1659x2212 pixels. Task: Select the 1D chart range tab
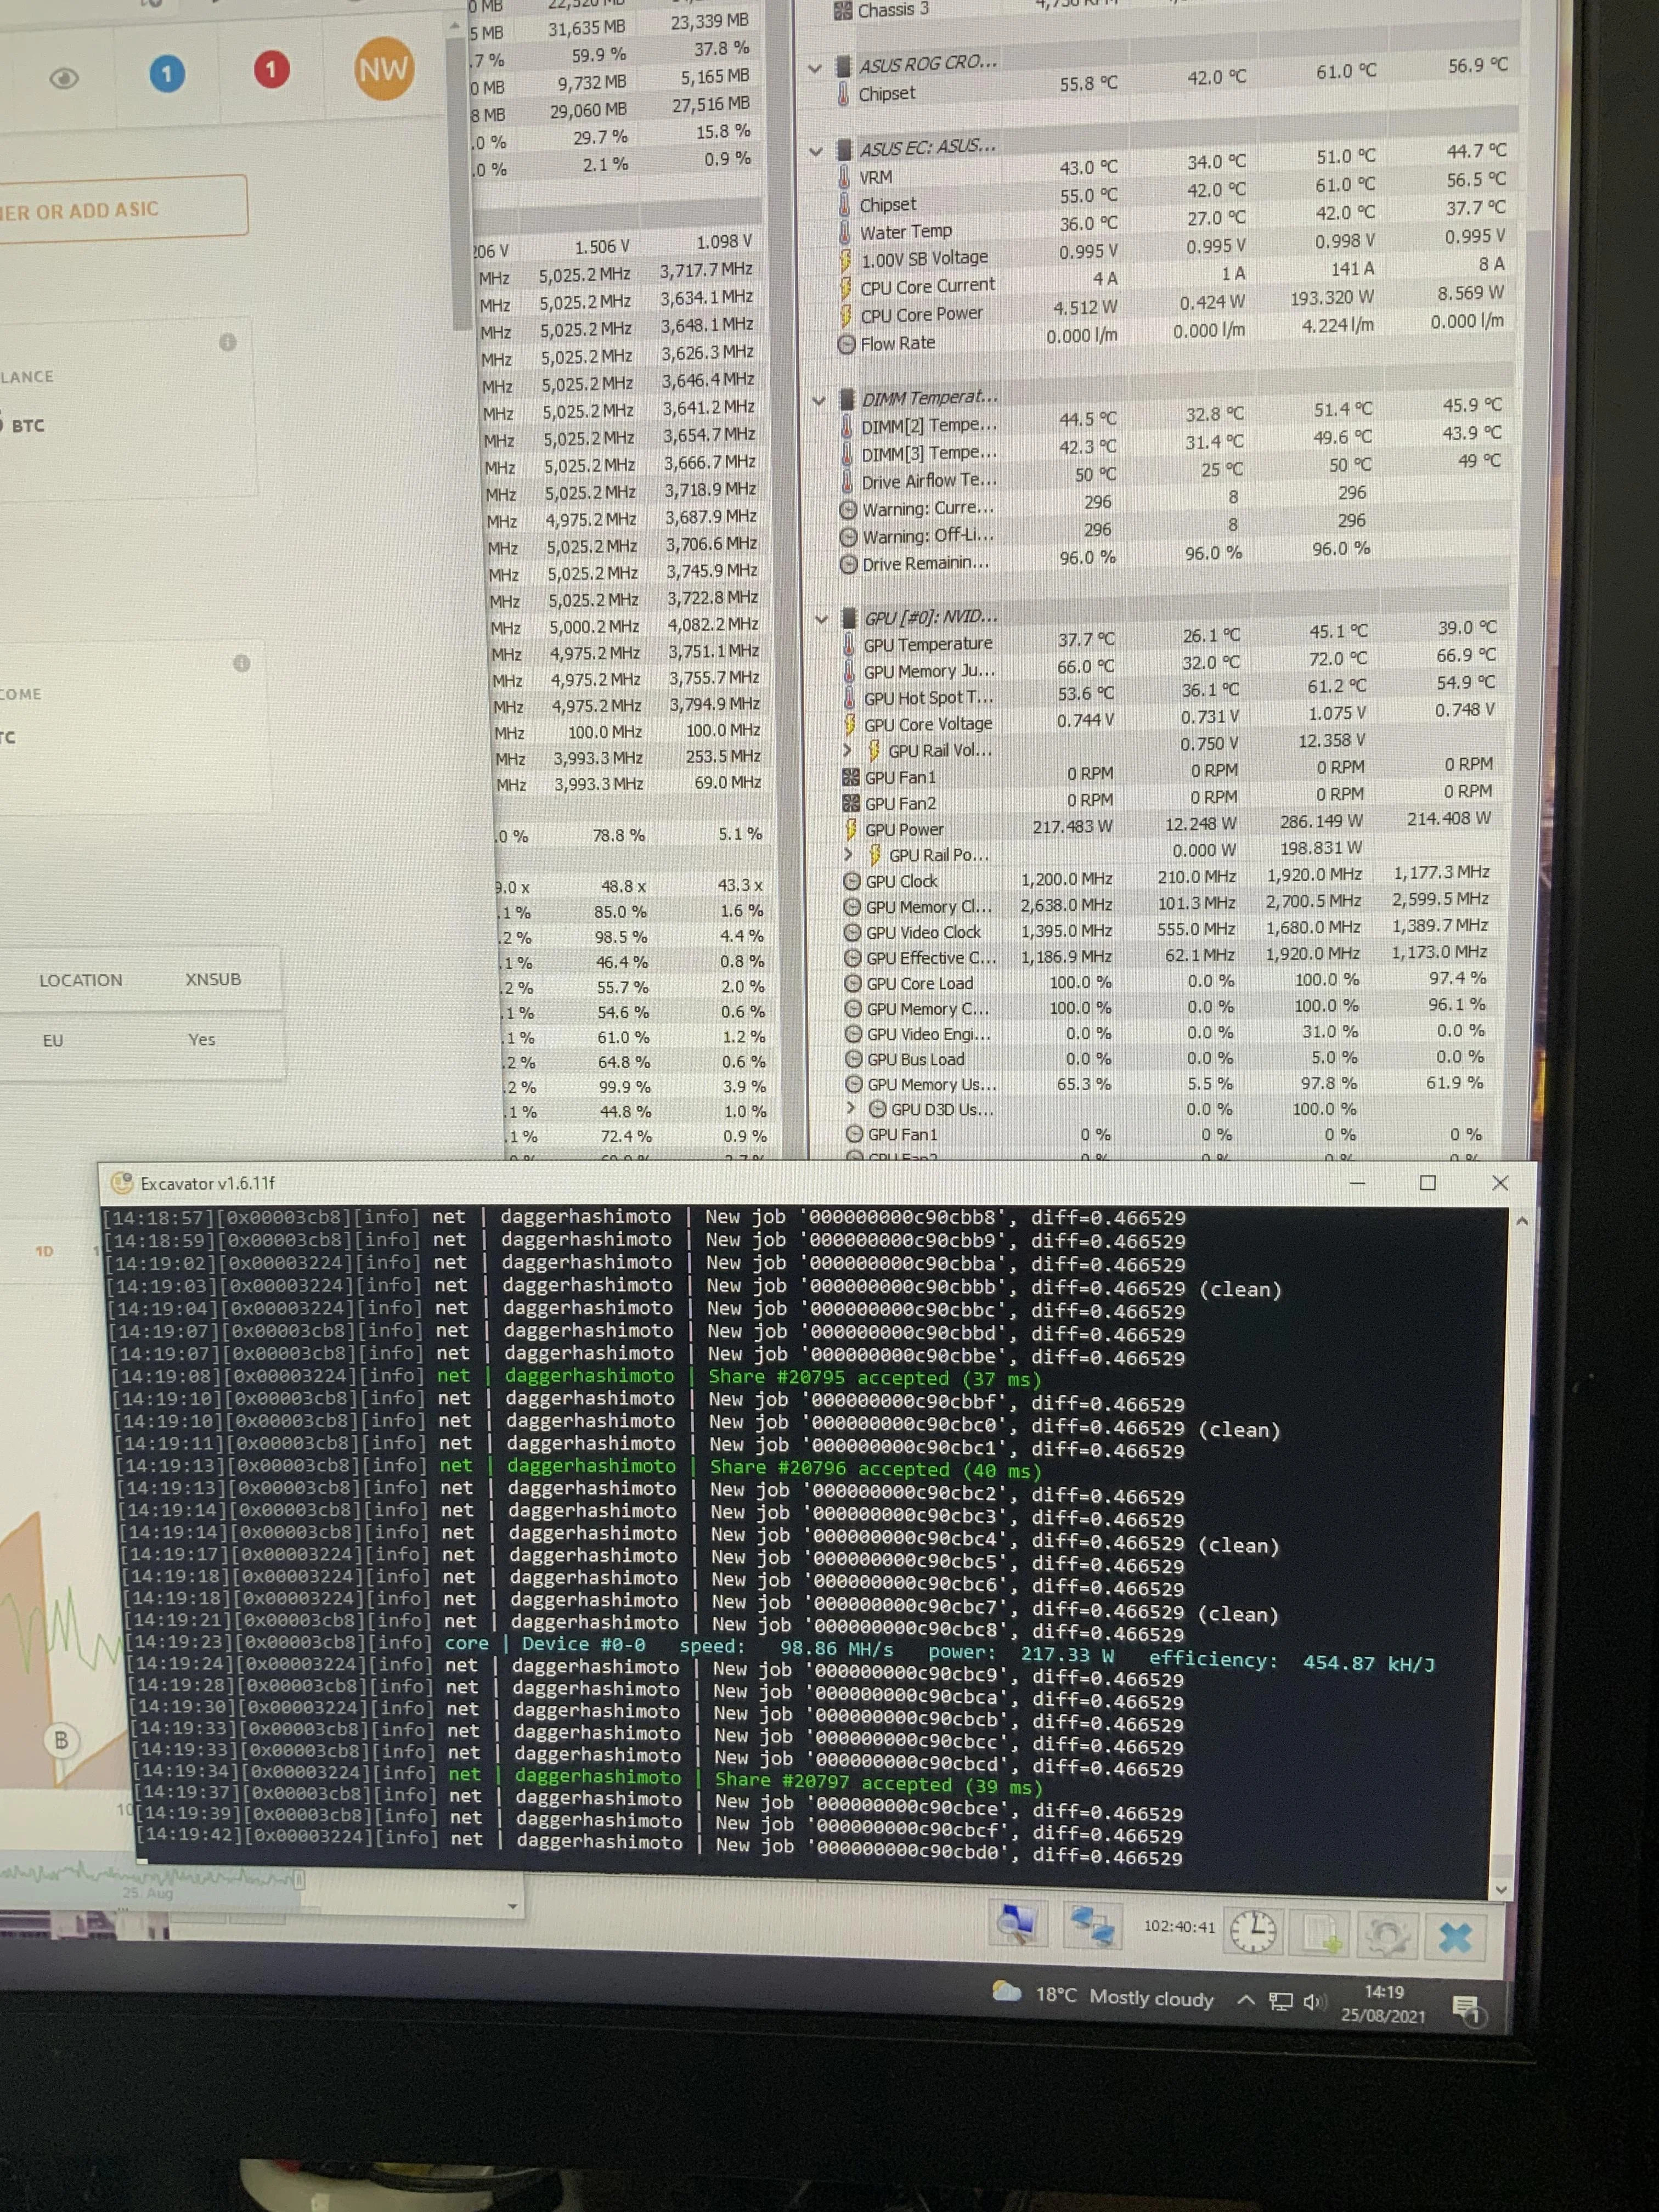(x=44, y=1251)
